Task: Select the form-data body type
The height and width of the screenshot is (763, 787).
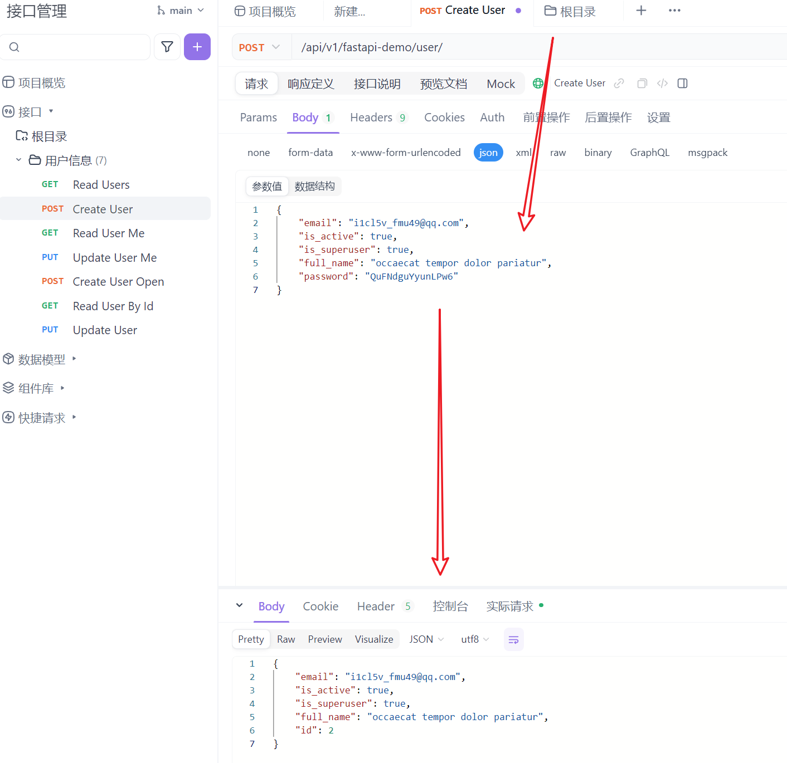Action: click(x=310, y=153)
